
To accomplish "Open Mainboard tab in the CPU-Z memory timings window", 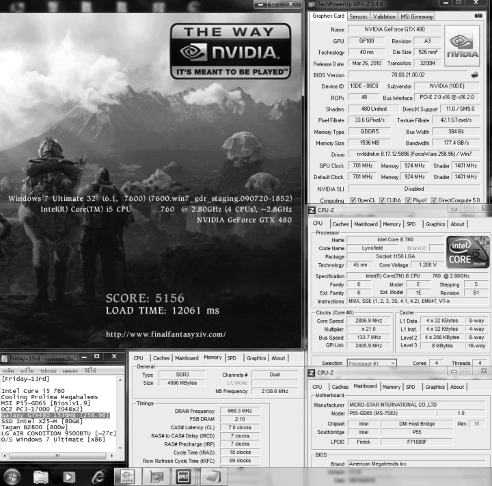I will tap(187, 358).
